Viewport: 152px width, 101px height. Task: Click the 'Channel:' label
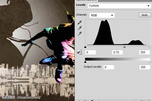pos(81,15)
